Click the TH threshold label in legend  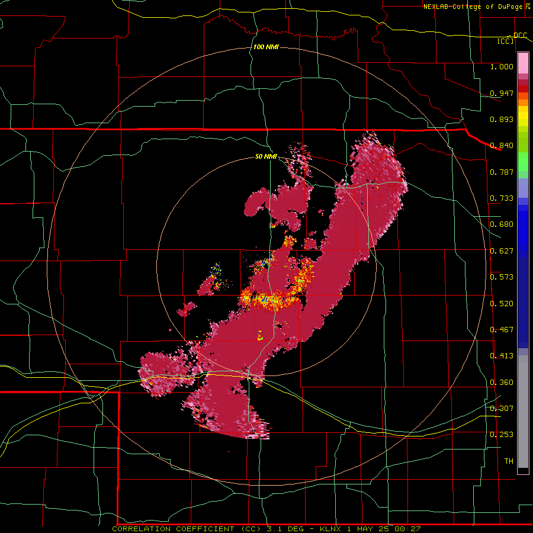509,461
